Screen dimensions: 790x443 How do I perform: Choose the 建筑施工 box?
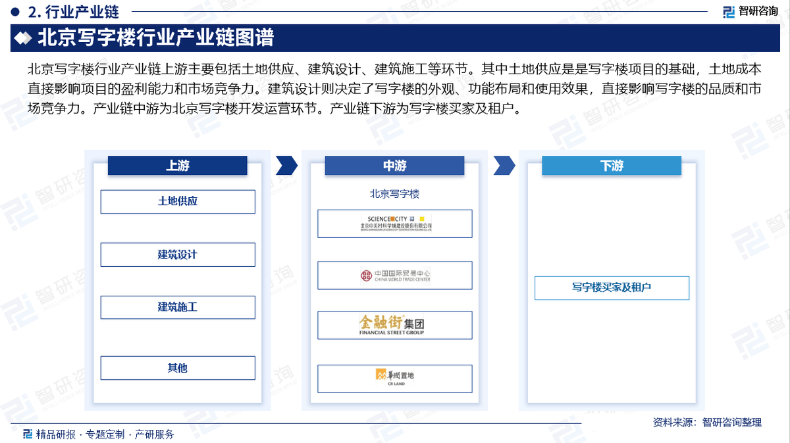[177, 307]
